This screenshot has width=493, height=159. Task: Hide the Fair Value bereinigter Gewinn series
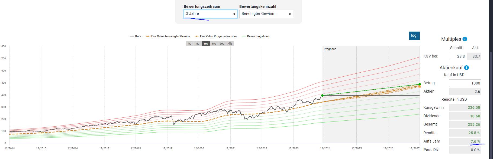point(168,36)
